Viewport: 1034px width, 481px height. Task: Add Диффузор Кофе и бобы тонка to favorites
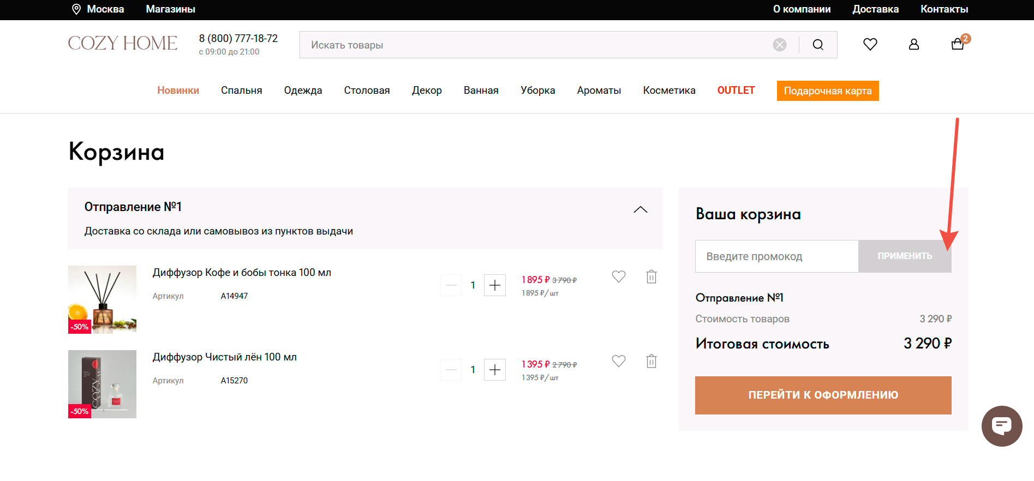(x=619, y=276)
